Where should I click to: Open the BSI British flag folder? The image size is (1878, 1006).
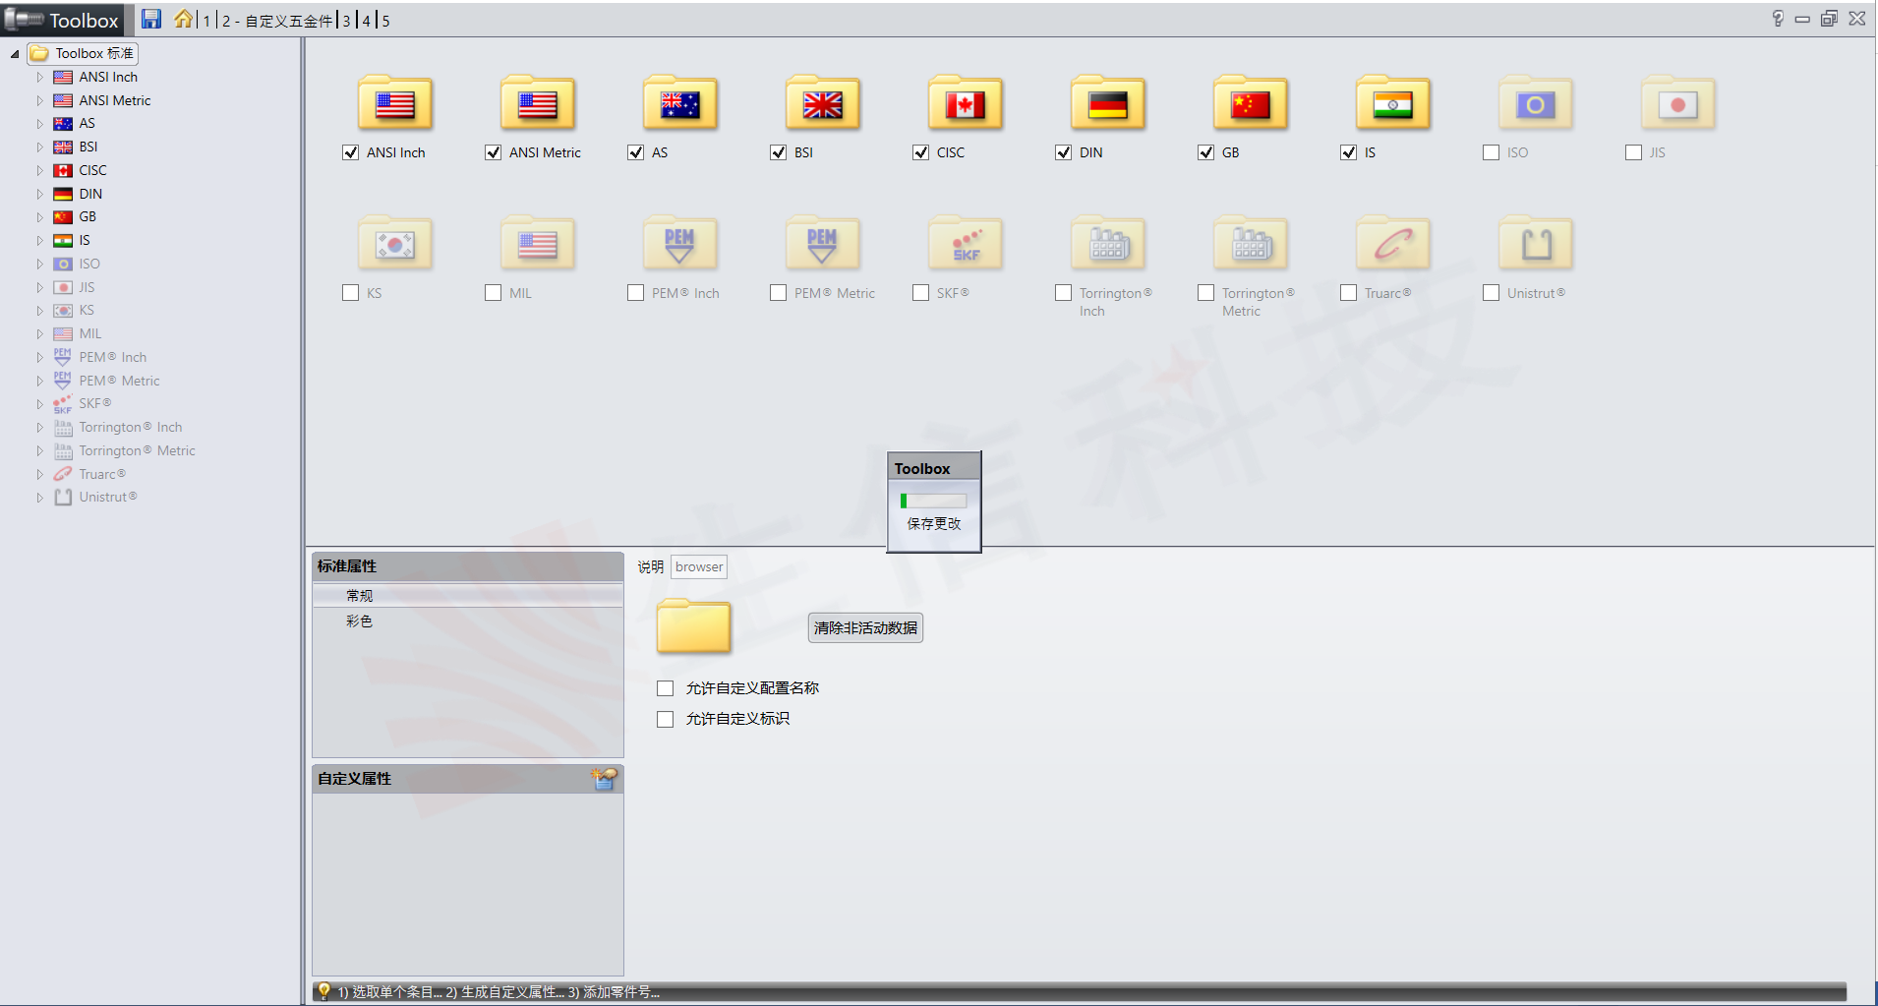click(823, 103)
